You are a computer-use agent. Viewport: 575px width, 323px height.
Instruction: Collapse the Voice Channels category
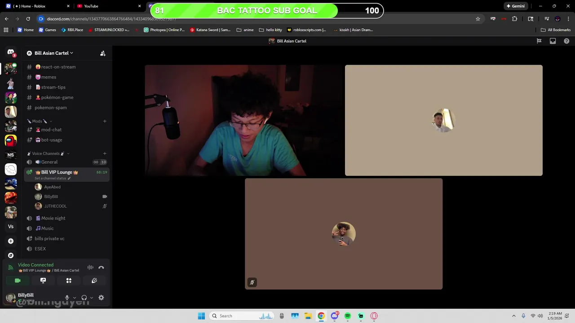click(x=48, y=153)
